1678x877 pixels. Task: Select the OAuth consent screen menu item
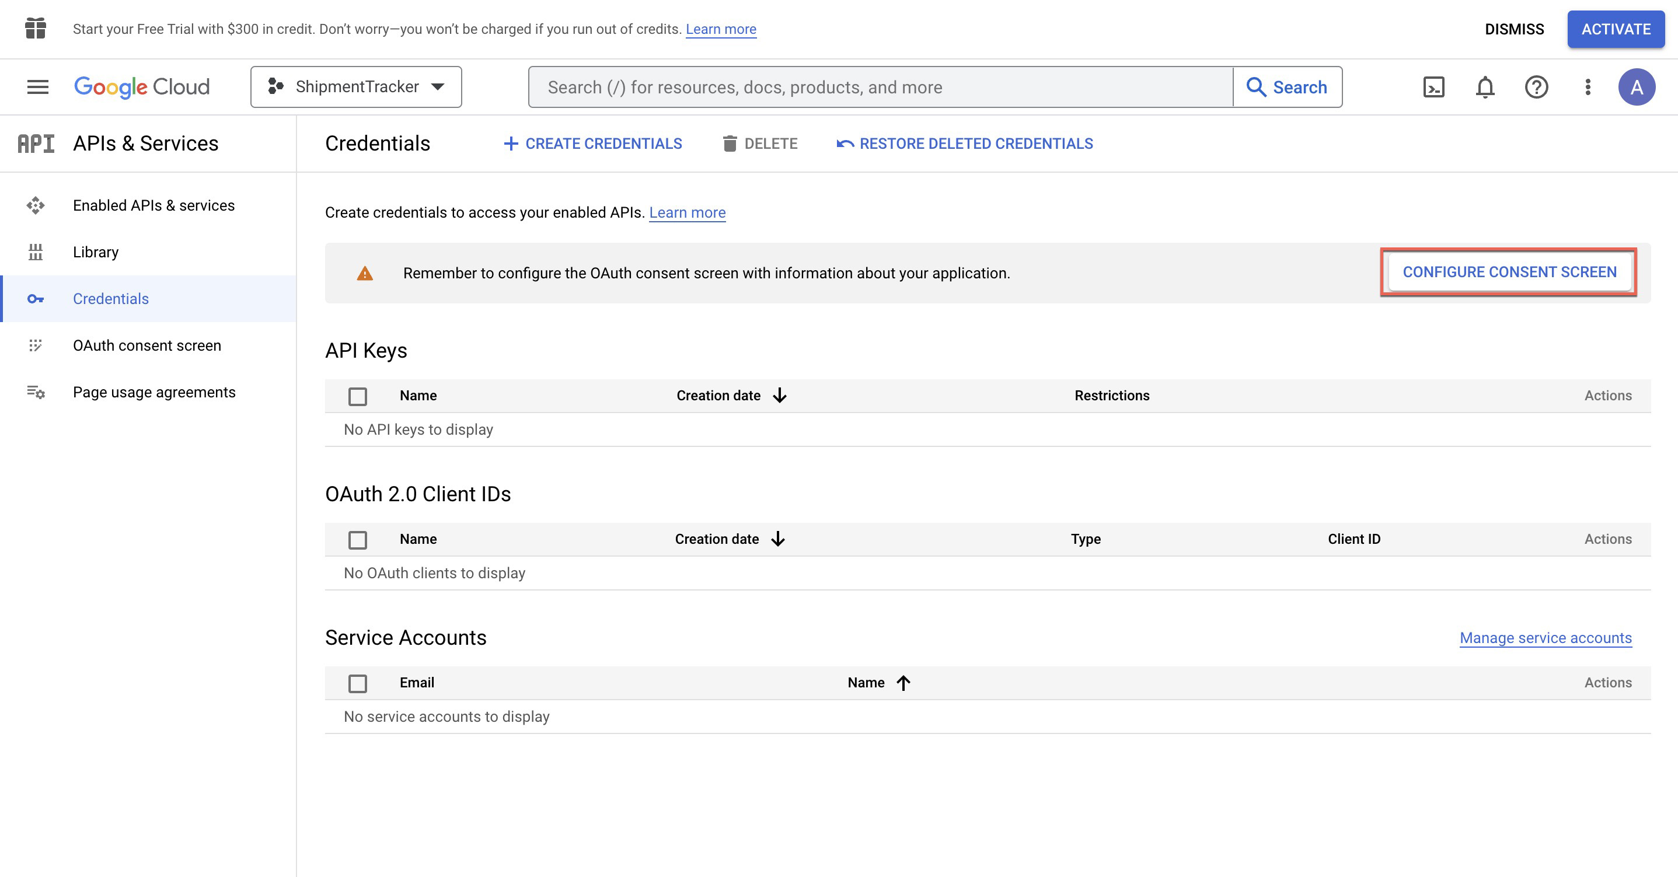click(x=146, y=344)
